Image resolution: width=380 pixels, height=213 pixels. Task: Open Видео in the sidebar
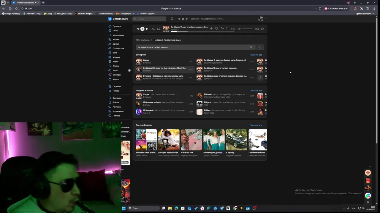point(115,62)
